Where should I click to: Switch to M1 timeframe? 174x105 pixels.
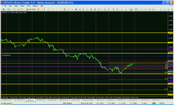pos(142,9)
